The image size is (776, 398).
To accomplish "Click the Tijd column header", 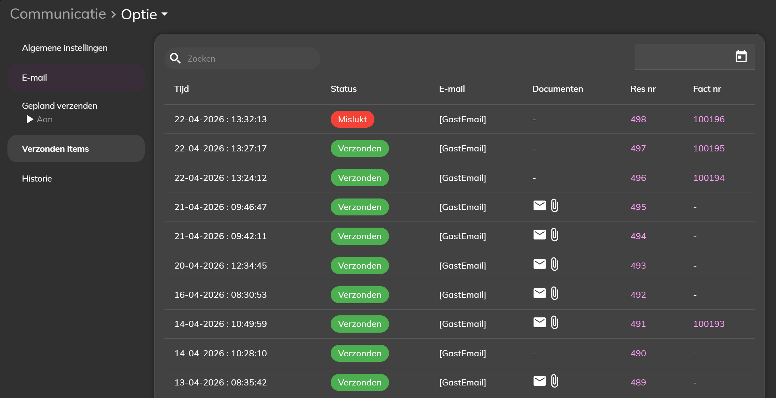I will [x=181, y=89].
